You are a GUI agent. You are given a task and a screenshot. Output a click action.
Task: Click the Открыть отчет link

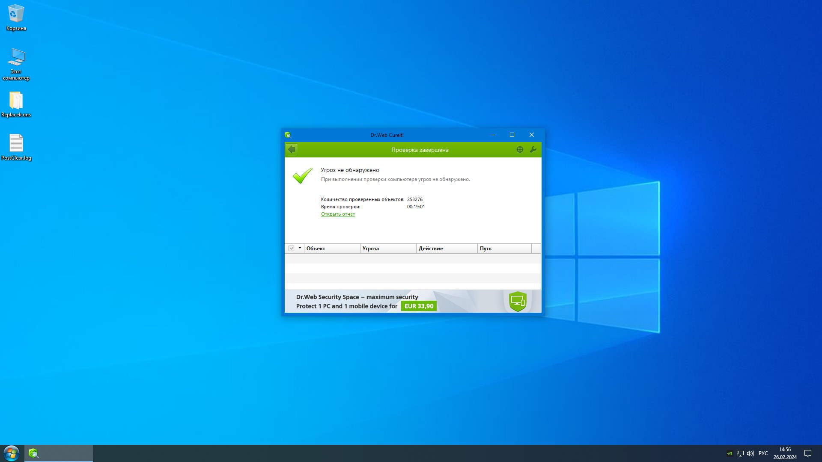338,214
